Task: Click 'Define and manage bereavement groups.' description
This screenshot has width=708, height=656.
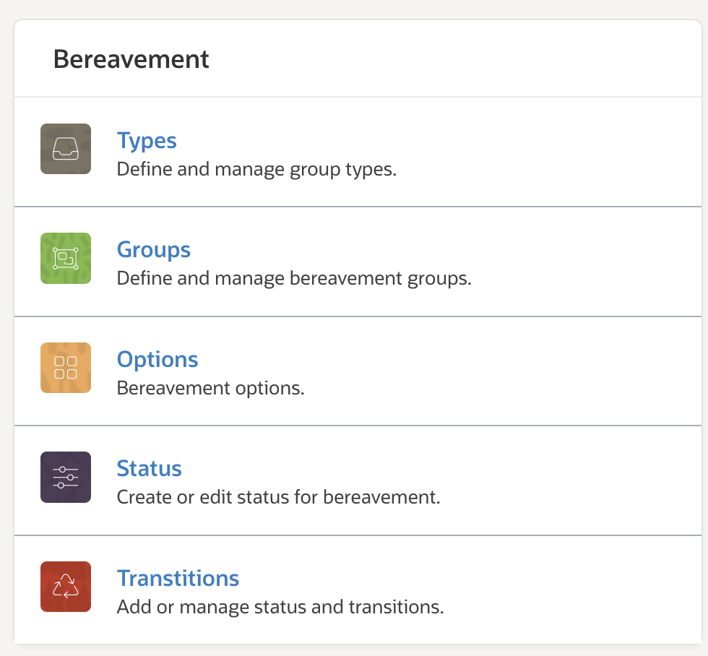Action: click(294, 278)
